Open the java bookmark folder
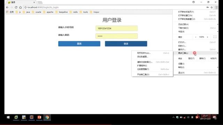Viewport: 223px width, 125px height. click(x=26, y=12)
